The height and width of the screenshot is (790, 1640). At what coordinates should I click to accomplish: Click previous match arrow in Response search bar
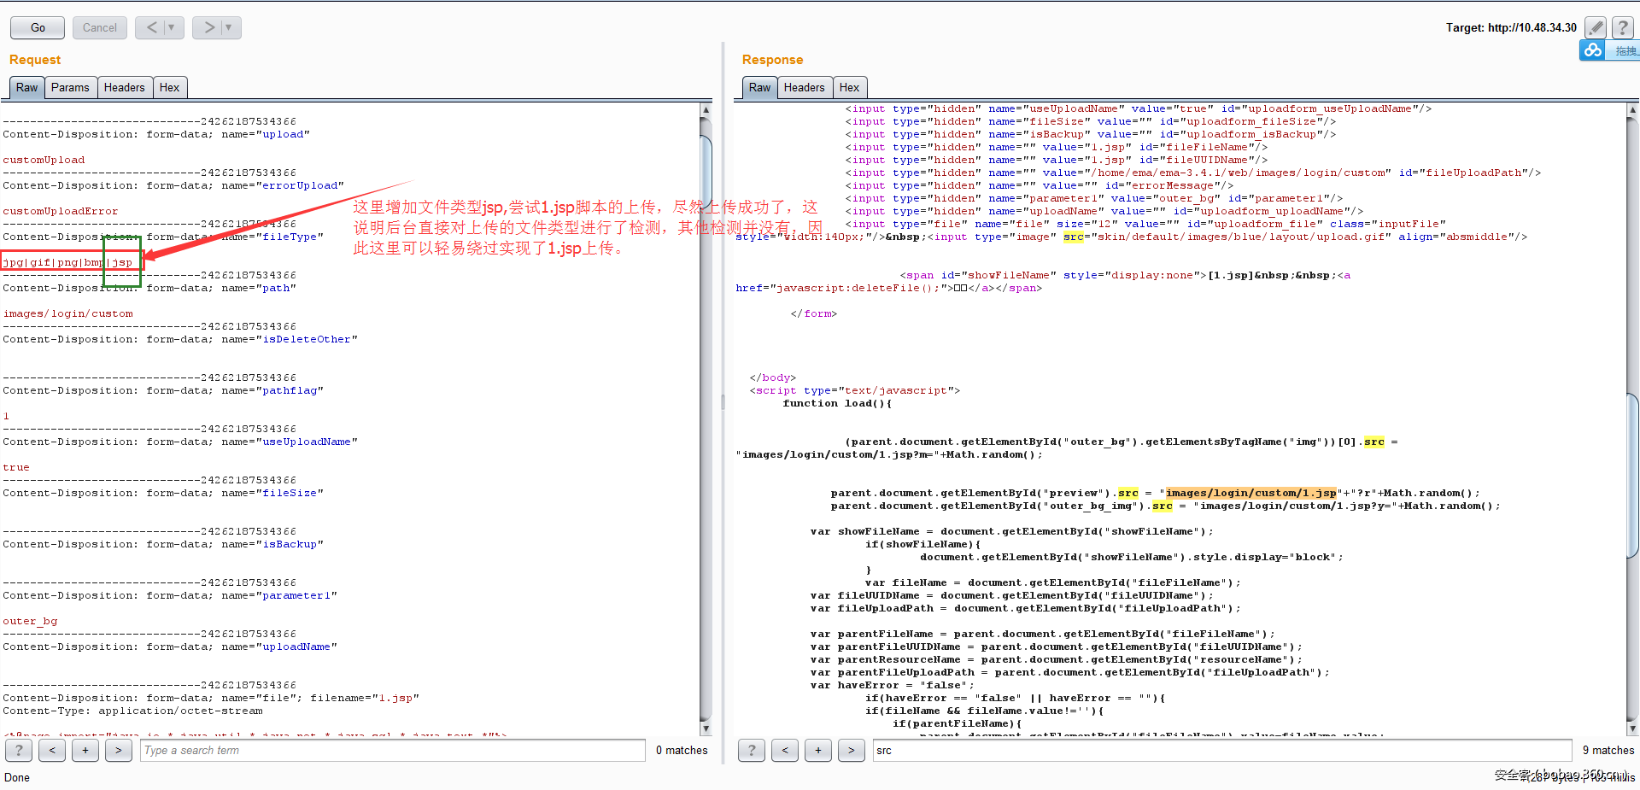pos(784,750)
